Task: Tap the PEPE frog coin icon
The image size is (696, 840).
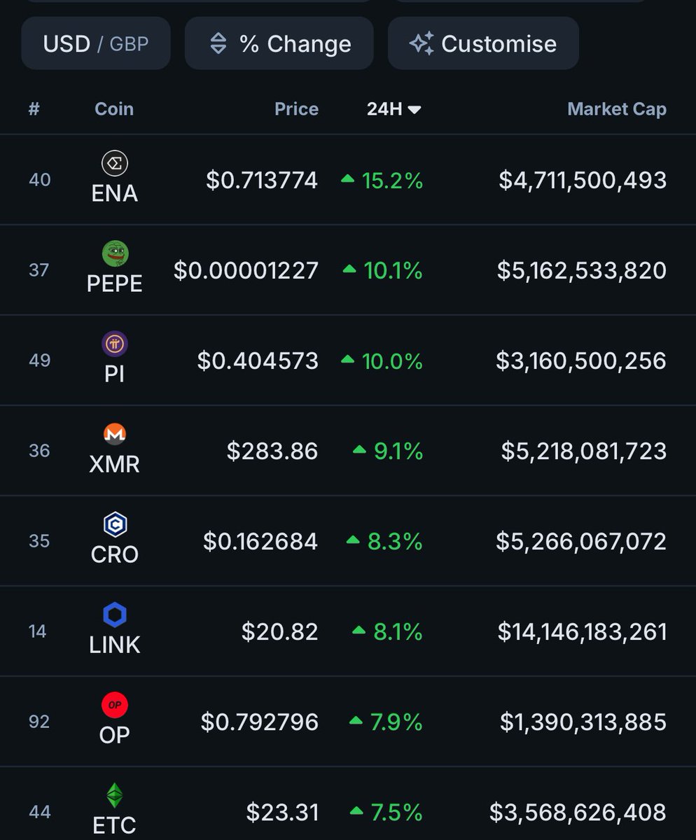Action: pos(115,253)
